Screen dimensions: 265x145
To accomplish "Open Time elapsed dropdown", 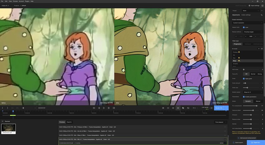I will tap(220, 122).
